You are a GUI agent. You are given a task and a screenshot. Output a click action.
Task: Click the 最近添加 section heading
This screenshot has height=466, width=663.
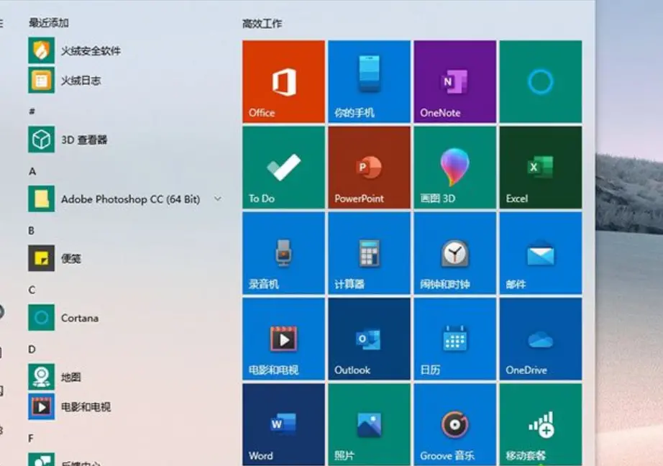point(49,22)
